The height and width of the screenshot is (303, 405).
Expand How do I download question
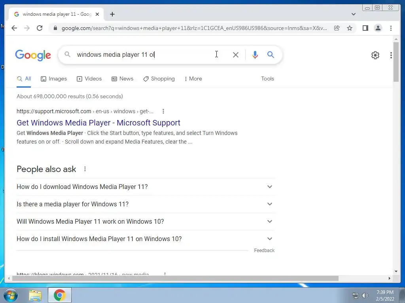pyautogui.click(x=146, y=187)
